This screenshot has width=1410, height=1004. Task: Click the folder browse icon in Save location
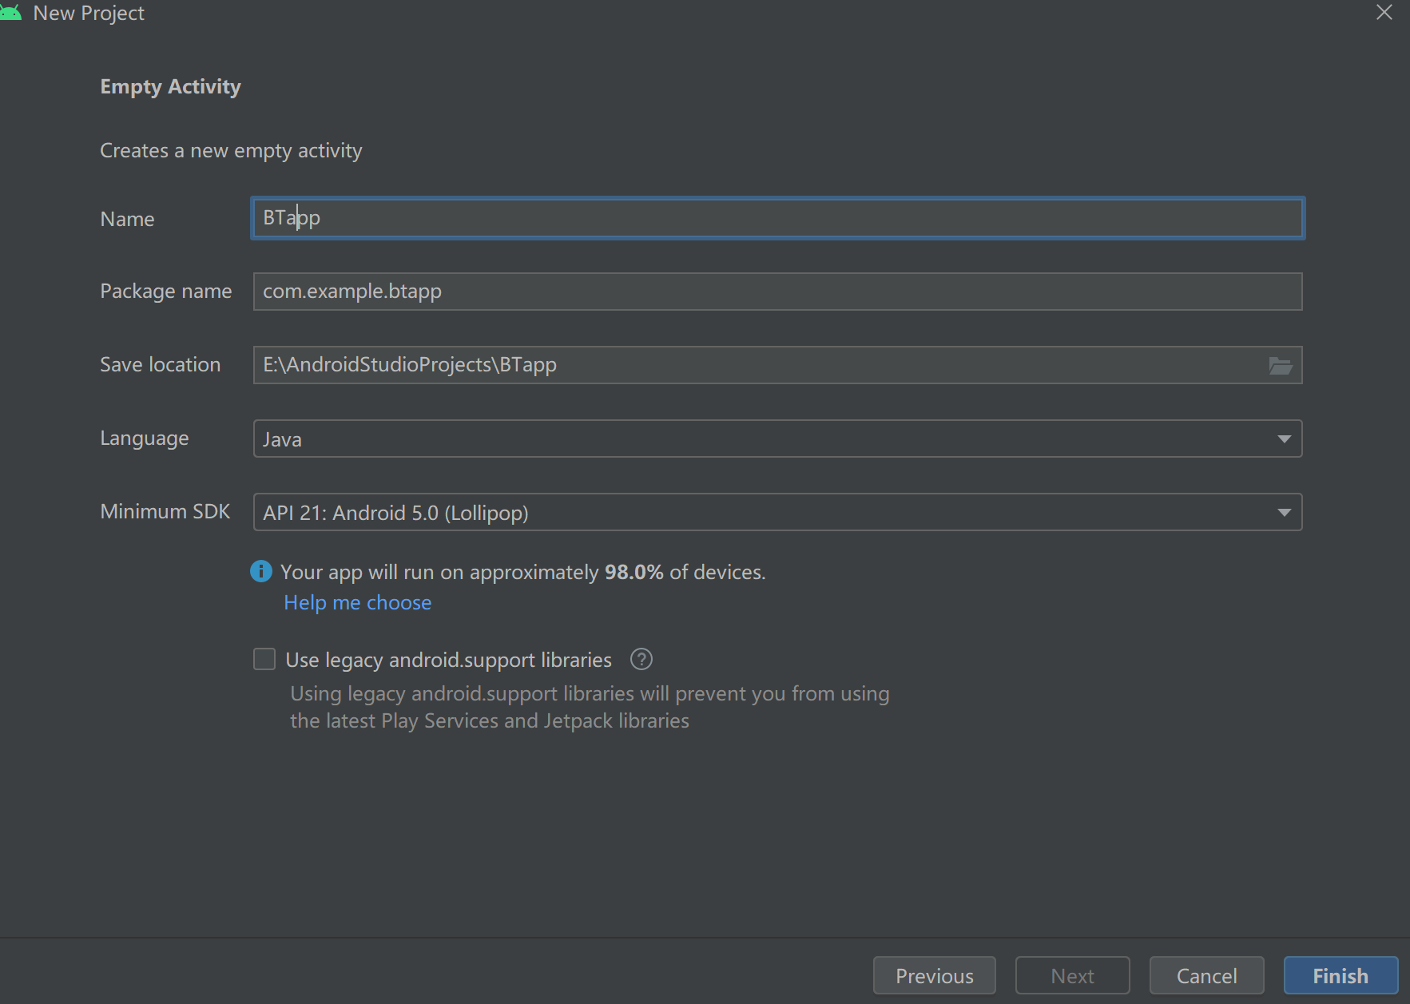click(1281, 366)
